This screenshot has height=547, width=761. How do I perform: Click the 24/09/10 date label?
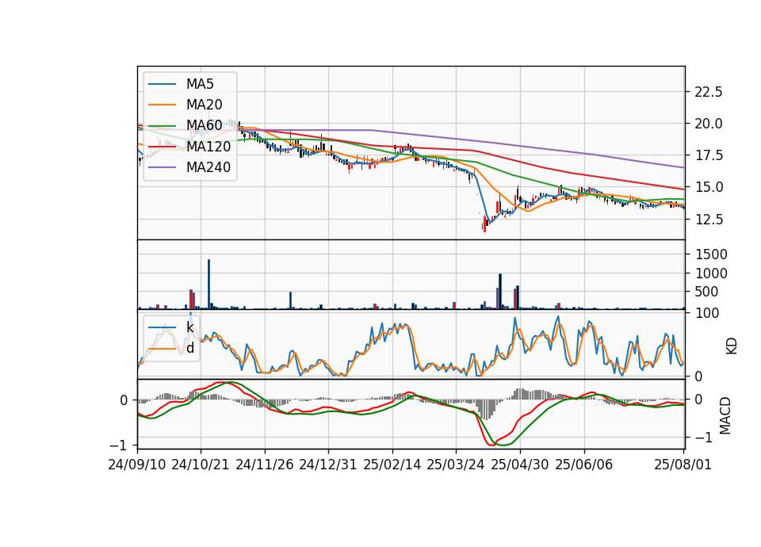137,465
